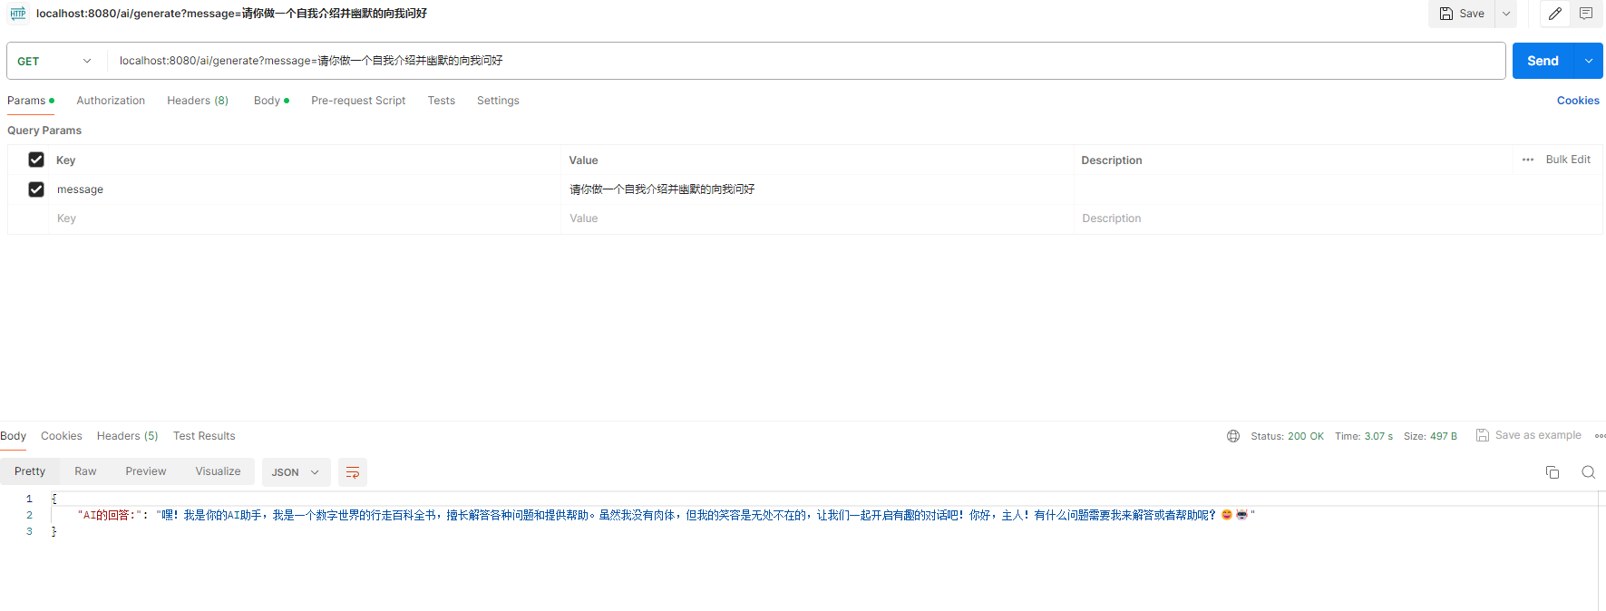Click the request URL input field
This screenshot has width=1606, height=611.
point(798,61)
